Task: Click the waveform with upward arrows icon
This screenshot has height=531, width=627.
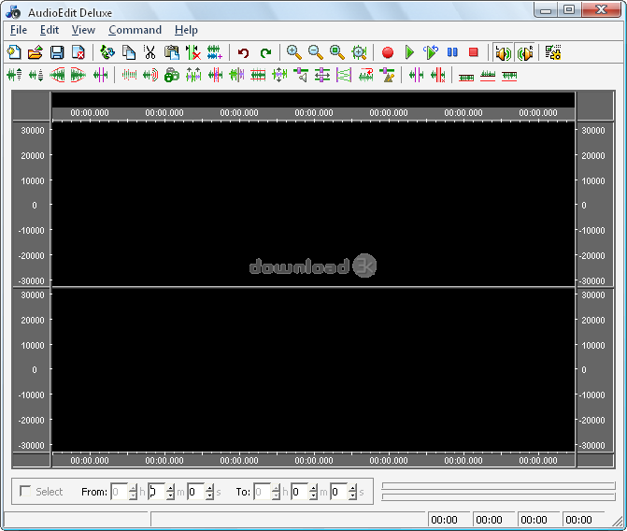Action: tap(193, 75)
